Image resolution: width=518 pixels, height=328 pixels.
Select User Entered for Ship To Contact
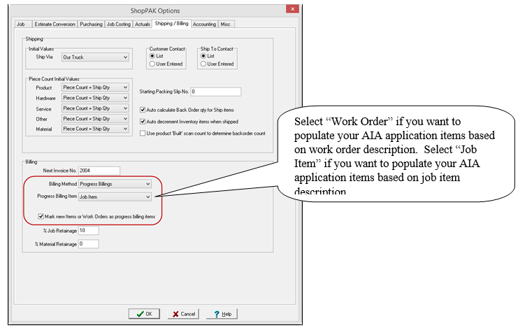[x=203, y=64]
